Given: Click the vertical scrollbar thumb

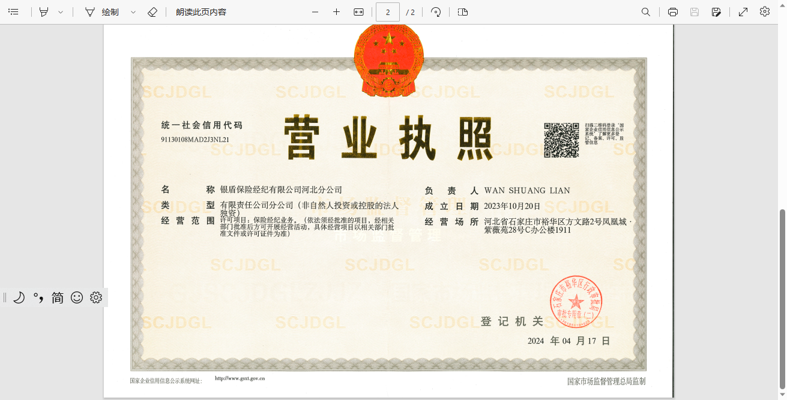Looking at the screenshot, I should click(x=782, y=299).
